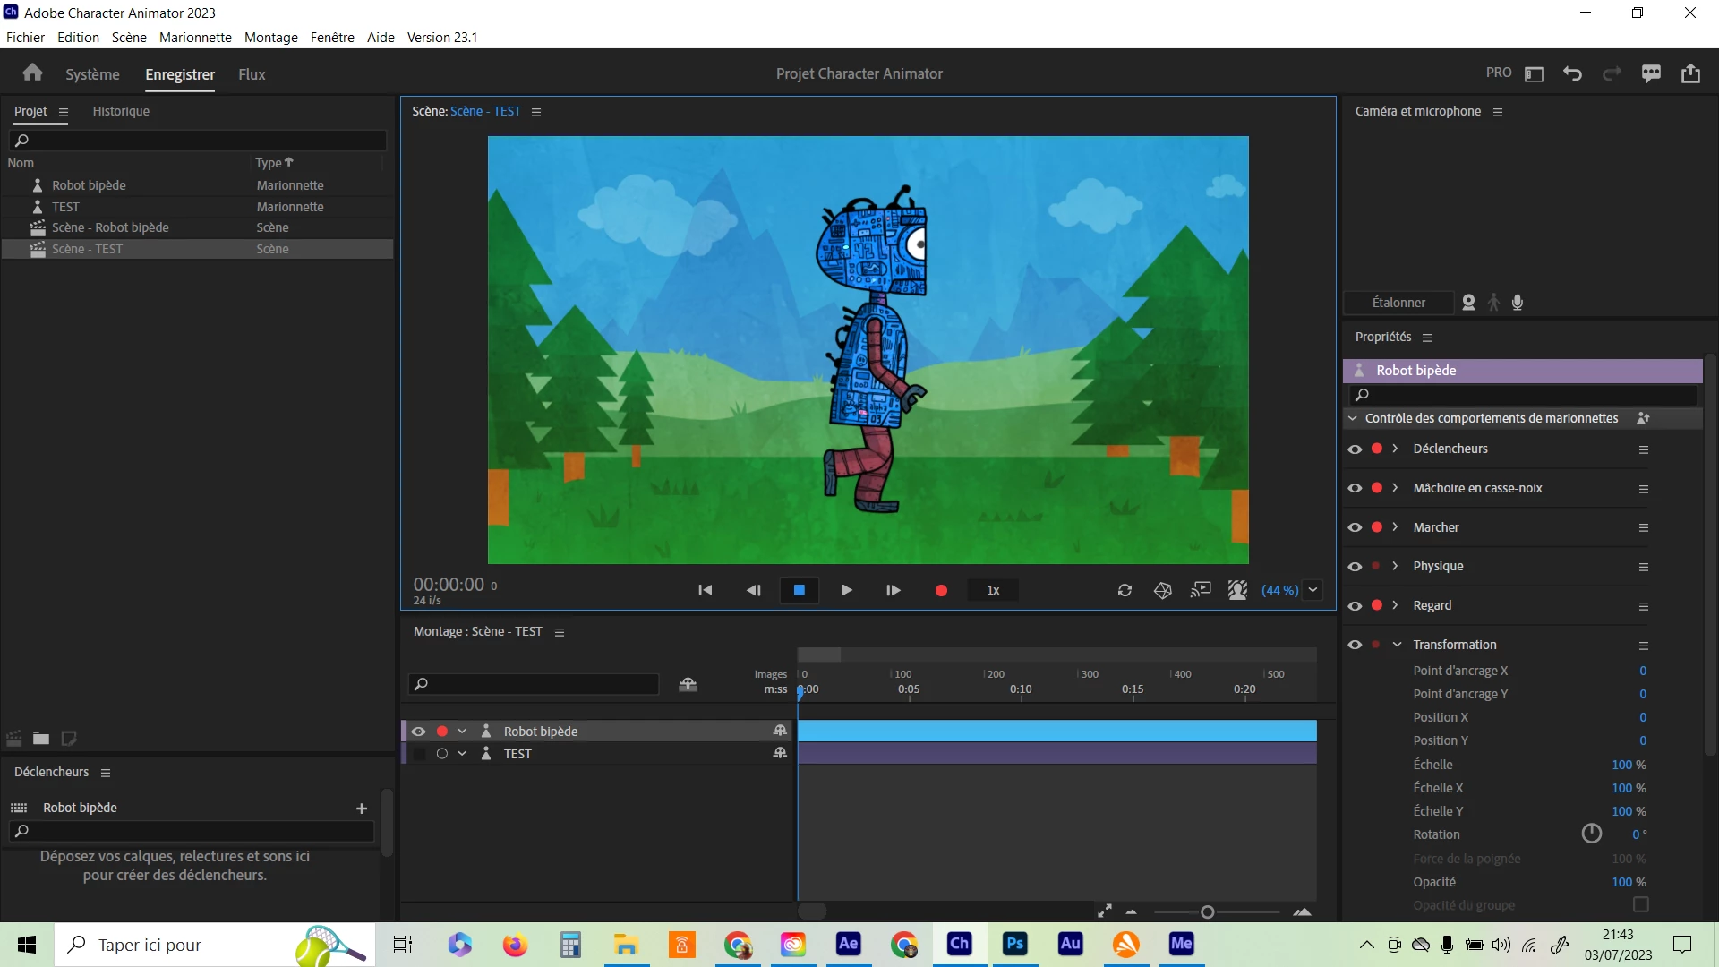Expand the Déclencheurs behavior
The width and height of the screenshot is (1719, 967).
tap(1395, 449)
